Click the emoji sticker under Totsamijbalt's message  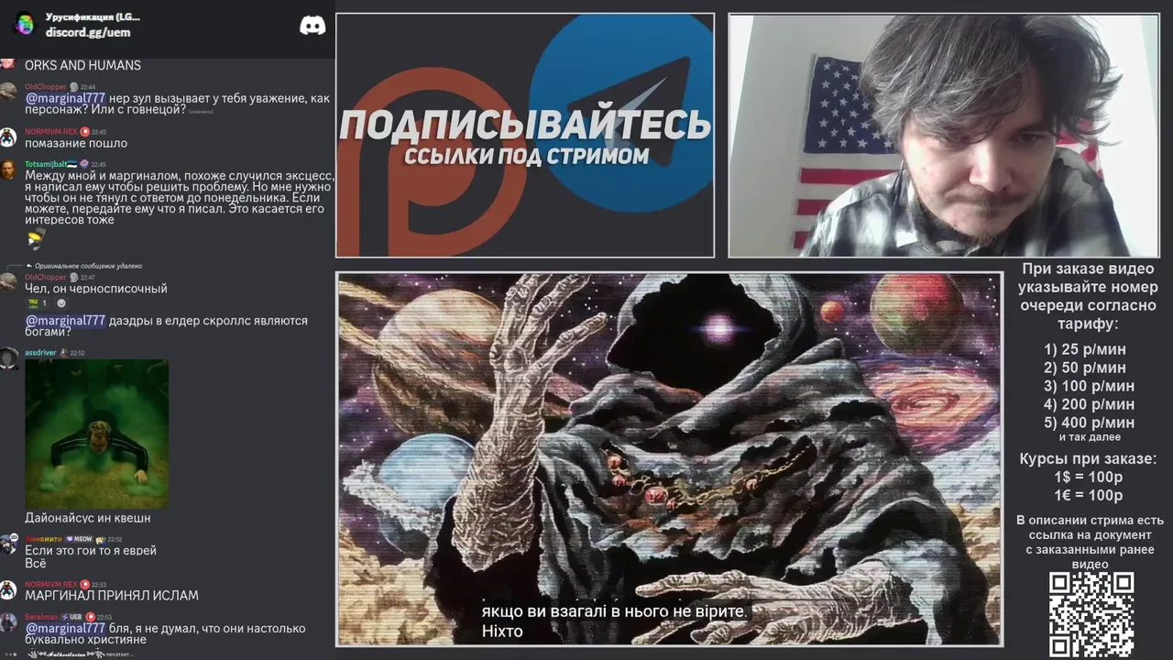pos(36,239)
